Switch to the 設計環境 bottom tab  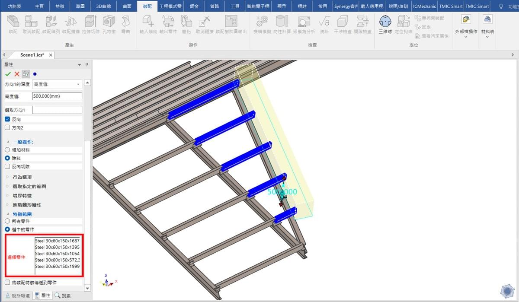click(x=18, y=296)
